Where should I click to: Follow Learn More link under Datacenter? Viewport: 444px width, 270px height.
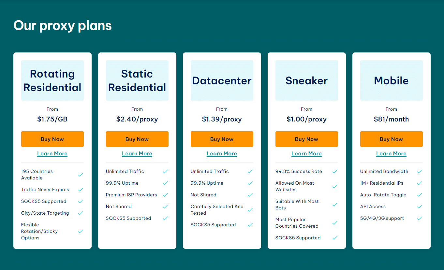222,154
